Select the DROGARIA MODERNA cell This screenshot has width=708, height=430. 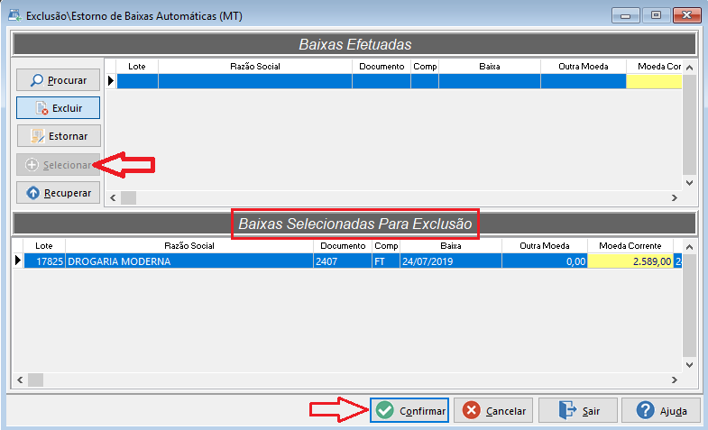coord(189,261)
